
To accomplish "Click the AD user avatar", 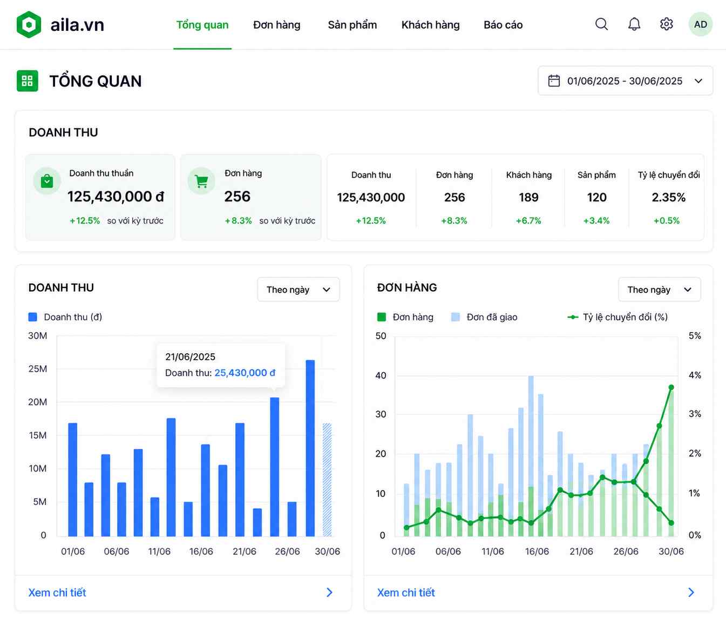I will pos(701,24).
